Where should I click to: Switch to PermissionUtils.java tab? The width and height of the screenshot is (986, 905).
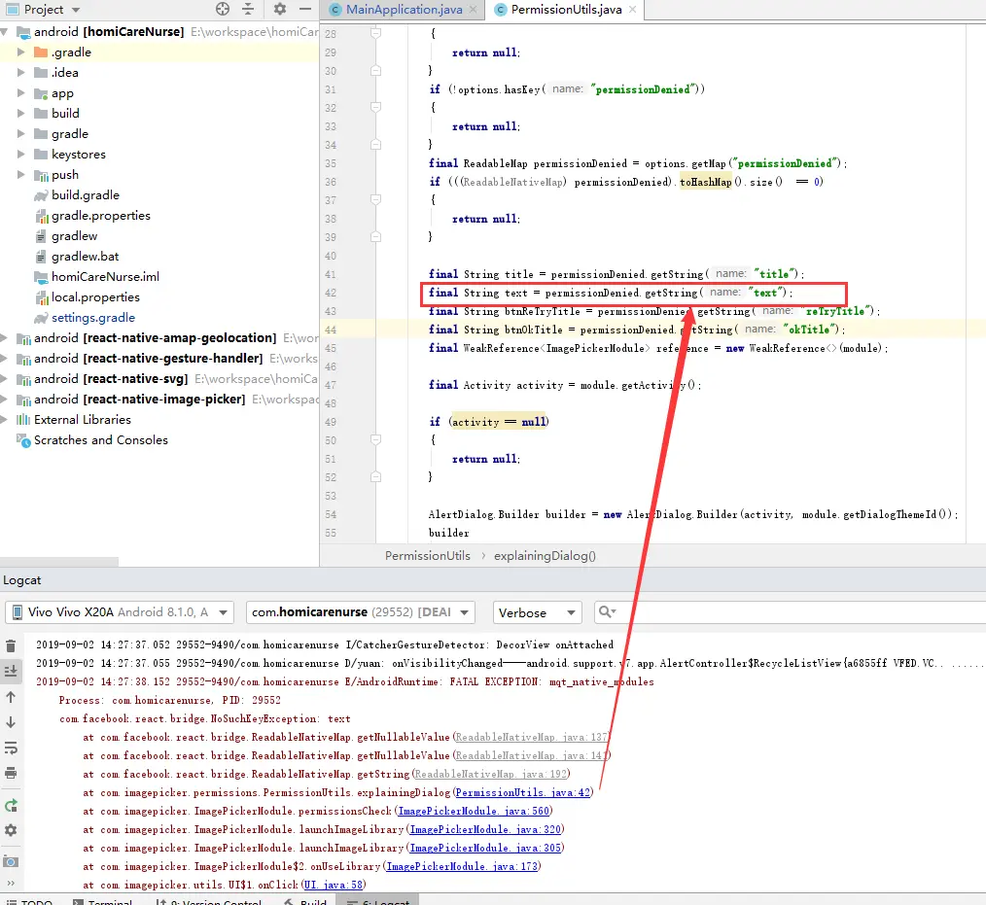click(566, 10)
